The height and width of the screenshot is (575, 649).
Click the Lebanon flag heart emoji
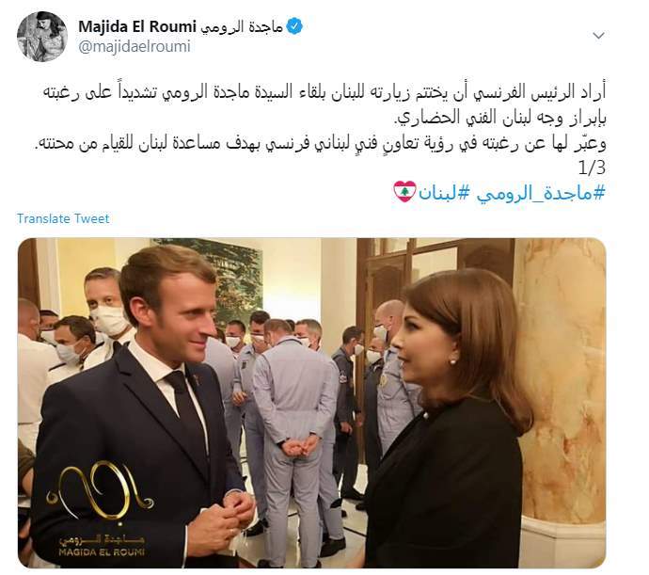click(404, 192)
